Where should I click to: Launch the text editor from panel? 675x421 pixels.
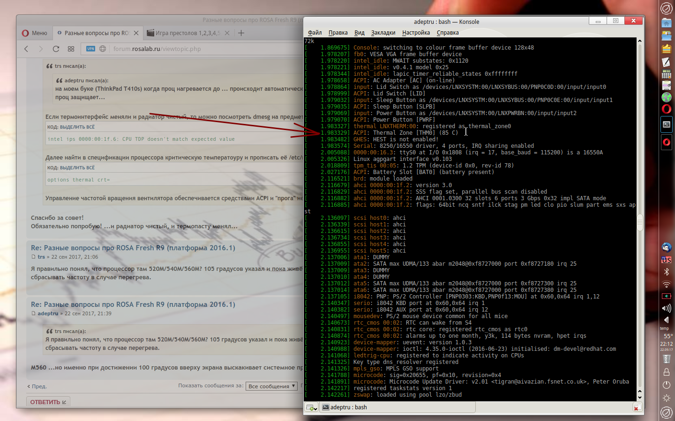point(666,62)
